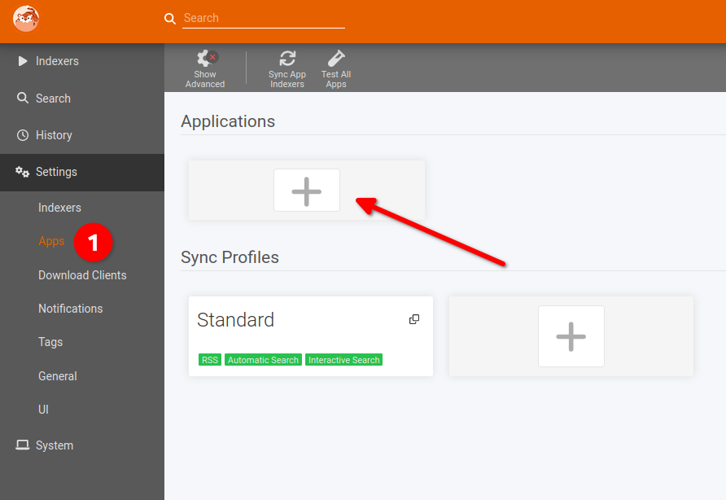Image resolution: width=726 pixels, height=500 pixels.
Task: Open Download Clients settings
Action: 82,275
